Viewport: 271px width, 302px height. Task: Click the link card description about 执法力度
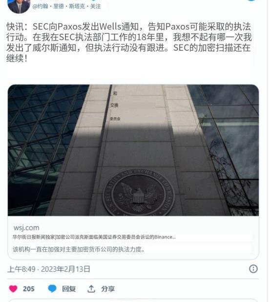[79, 249]
